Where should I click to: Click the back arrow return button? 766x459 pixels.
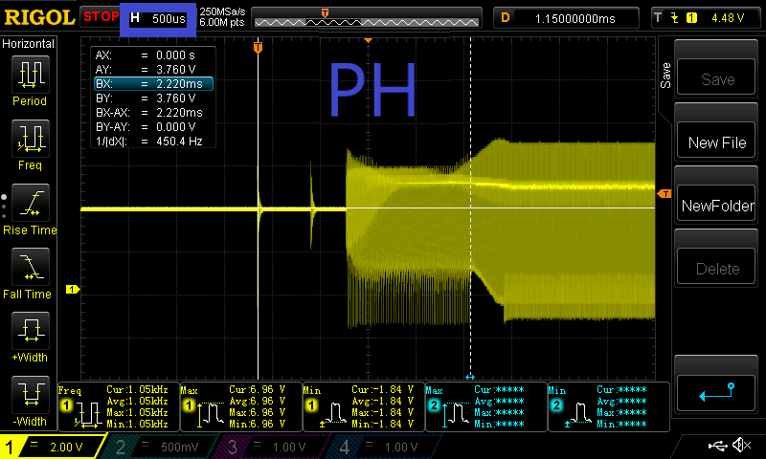(x=716, y=394)
